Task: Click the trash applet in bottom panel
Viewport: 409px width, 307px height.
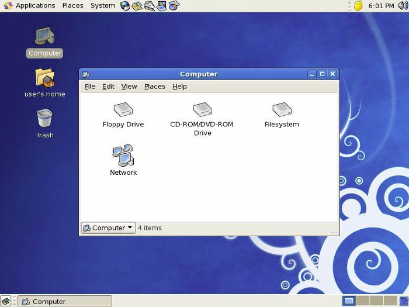Action: click(404, 301)
